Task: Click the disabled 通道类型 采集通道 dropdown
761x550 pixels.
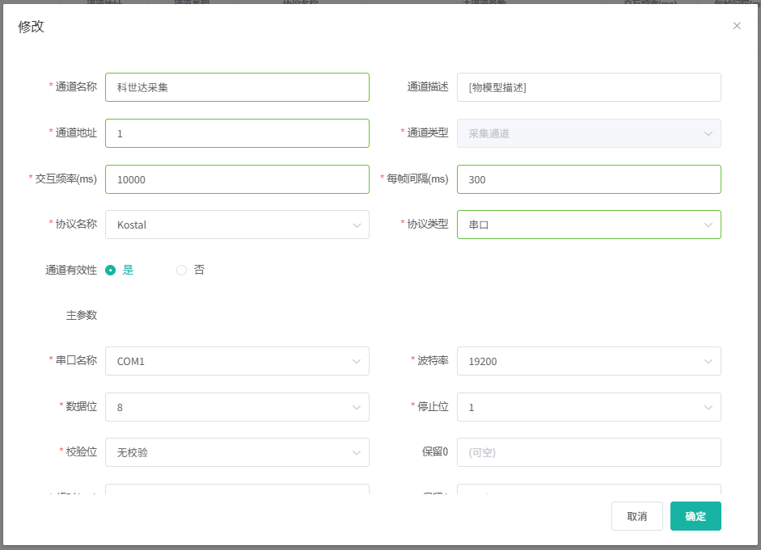Action: click(589, 133)
